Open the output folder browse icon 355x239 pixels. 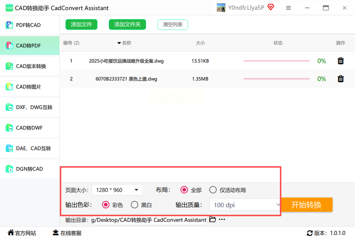coord(212,219)
